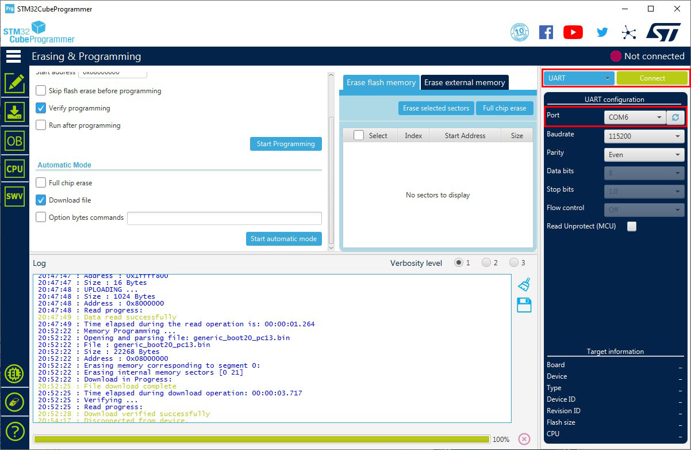The image size is (691, 450).
Task: Click the Option bytes commands text field
Action: pos(224,218)
